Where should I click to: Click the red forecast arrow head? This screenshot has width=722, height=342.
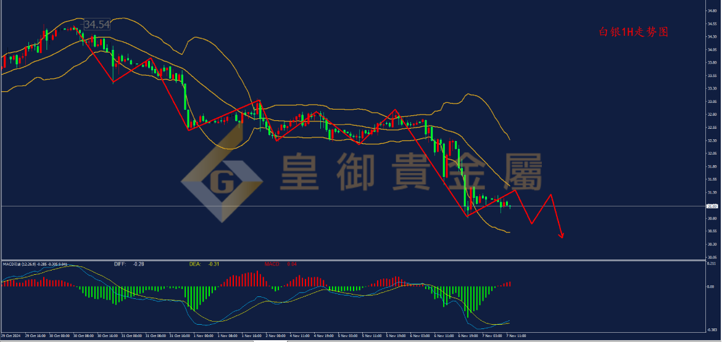coord(562,235)
